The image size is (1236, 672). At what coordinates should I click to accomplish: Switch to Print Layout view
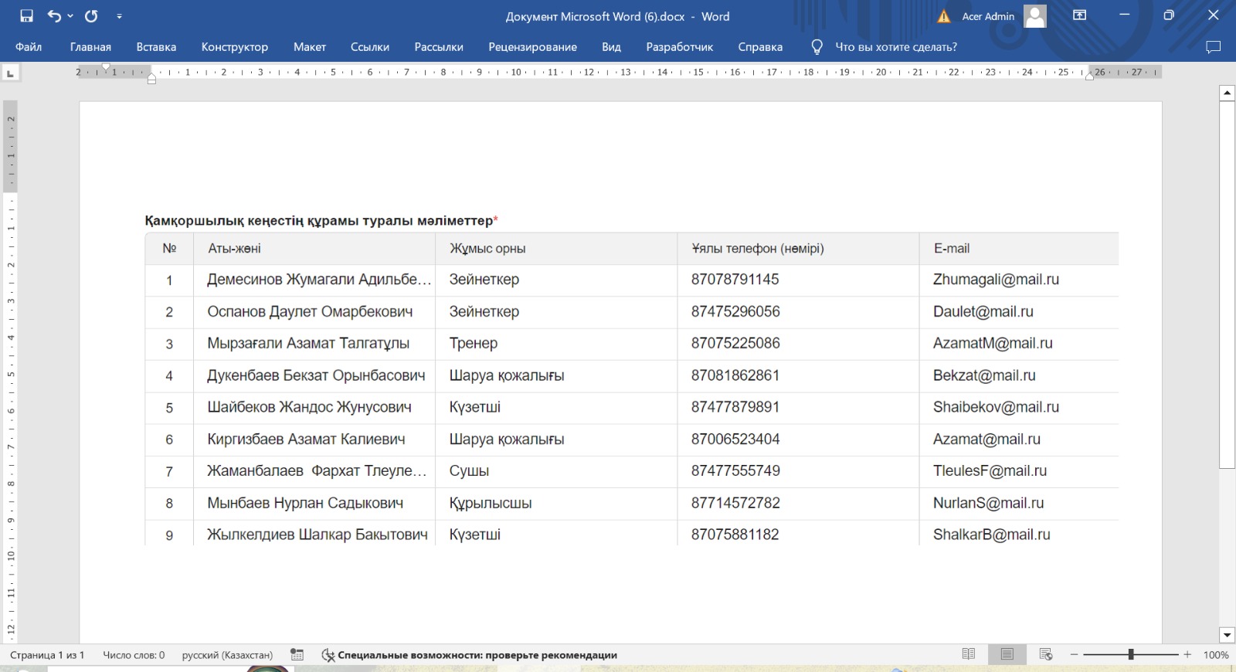click(1007, 654)
